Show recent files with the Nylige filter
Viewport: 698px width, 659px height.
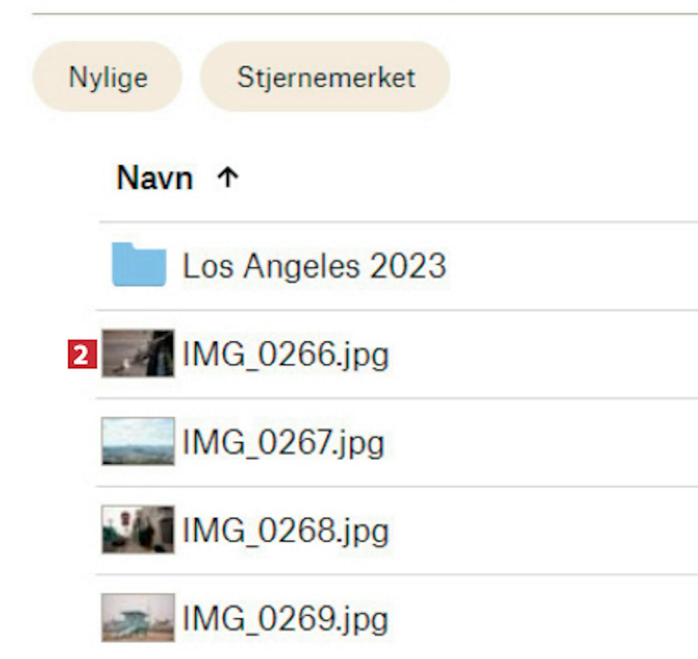pyautogui.click(x=107, y=77)
